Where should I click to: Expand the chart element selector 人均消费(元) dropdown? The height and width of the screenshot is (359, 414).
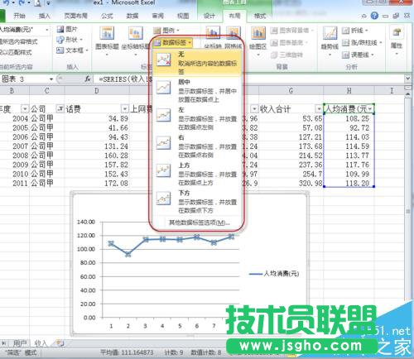coord(47,30)
